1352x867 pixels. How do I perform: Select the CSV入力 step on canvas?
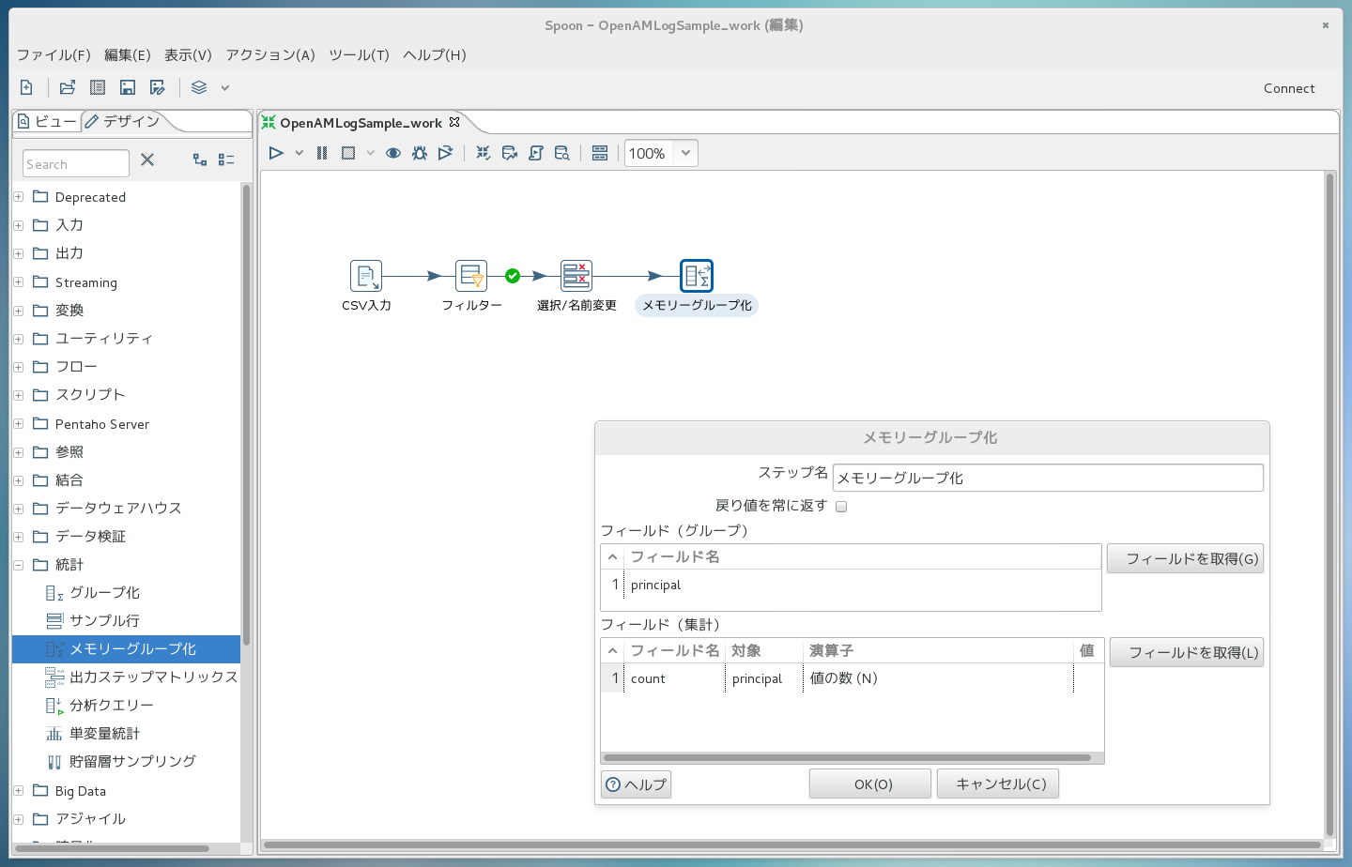[366, 276]
